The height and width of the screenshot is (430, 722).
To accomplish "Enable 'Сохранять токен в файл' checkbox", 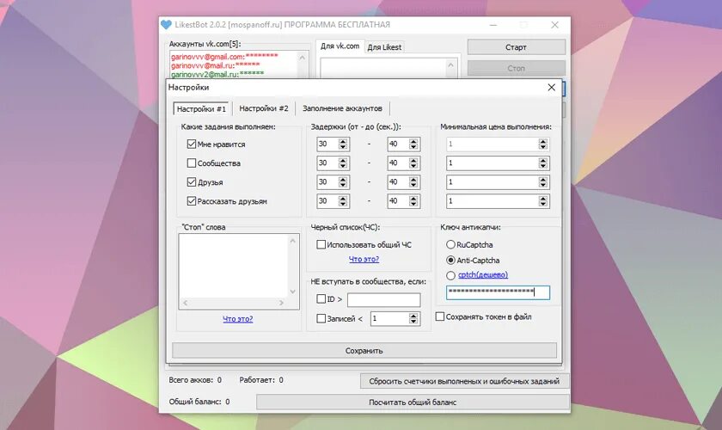I will [x=440, y=316].
